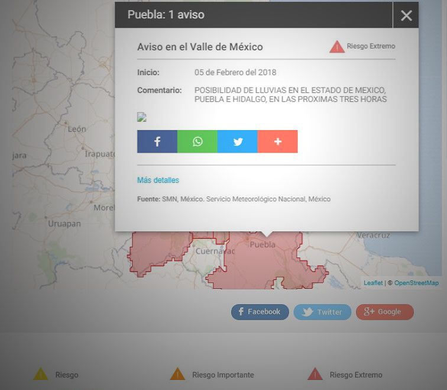447x390 pixels.
Task: Share the aviso via WhatsApp icon
Action: (x=197, y=141)
